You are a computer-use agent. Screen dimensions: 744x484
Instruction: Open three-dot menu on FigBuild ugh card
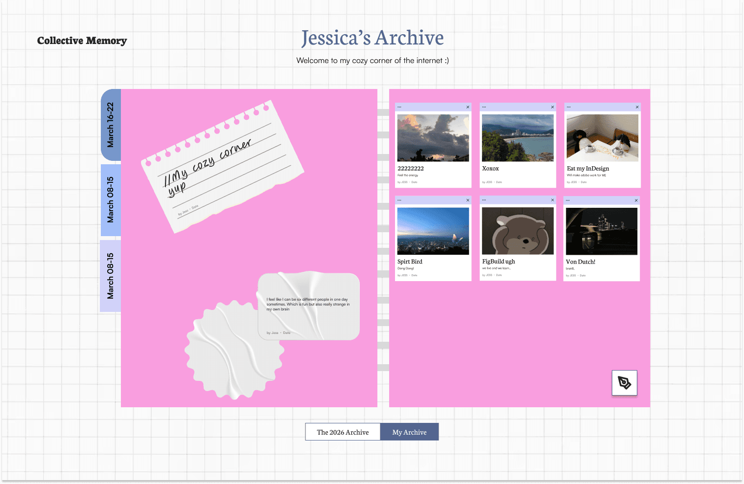tap(484, 200)
